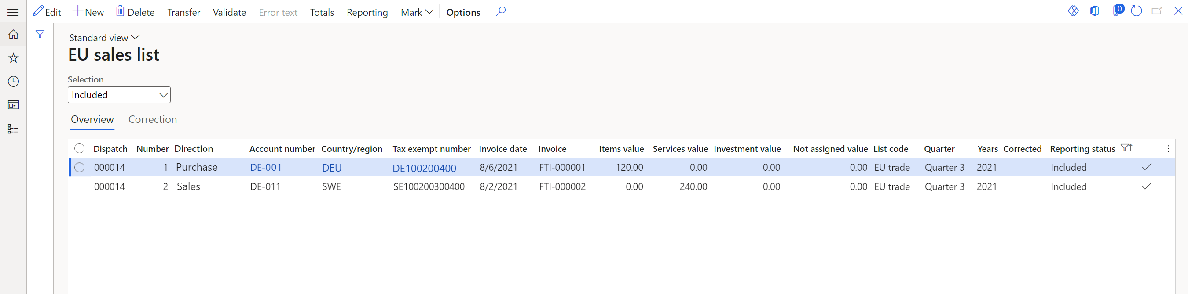Go to the Home icon in sidebar
Image resolution: width=1188 pixels, height=294 pixels.
point(13,35)
